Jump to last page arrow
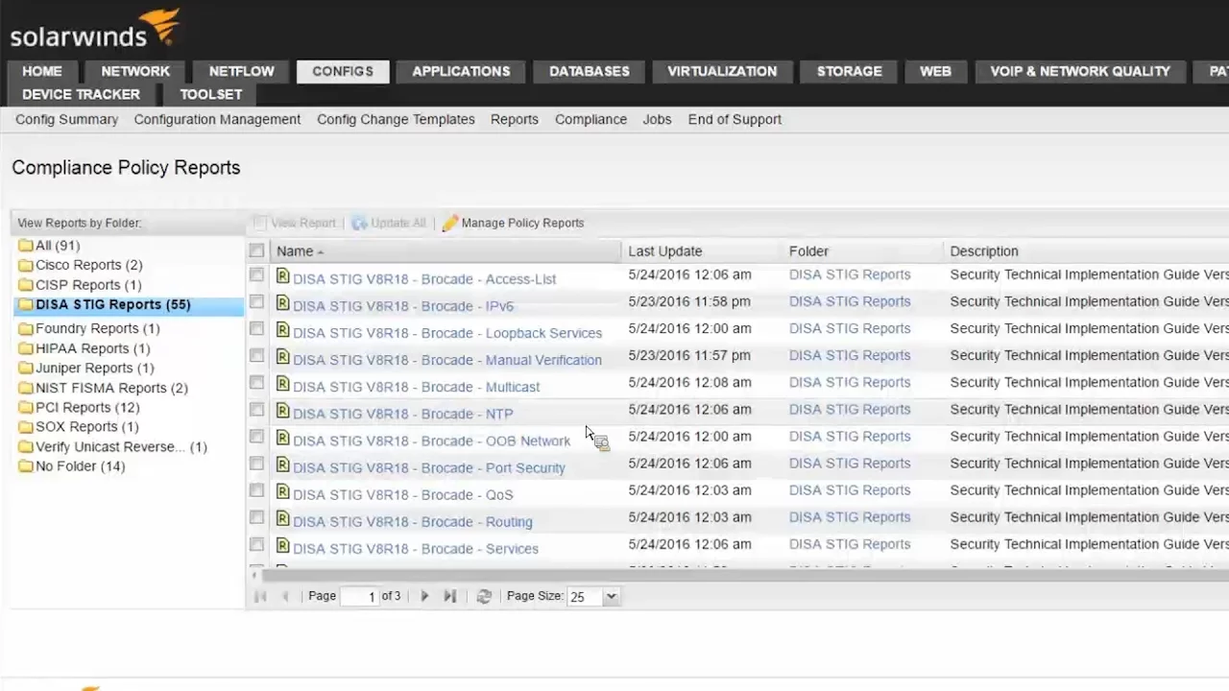 coord(449,596)
